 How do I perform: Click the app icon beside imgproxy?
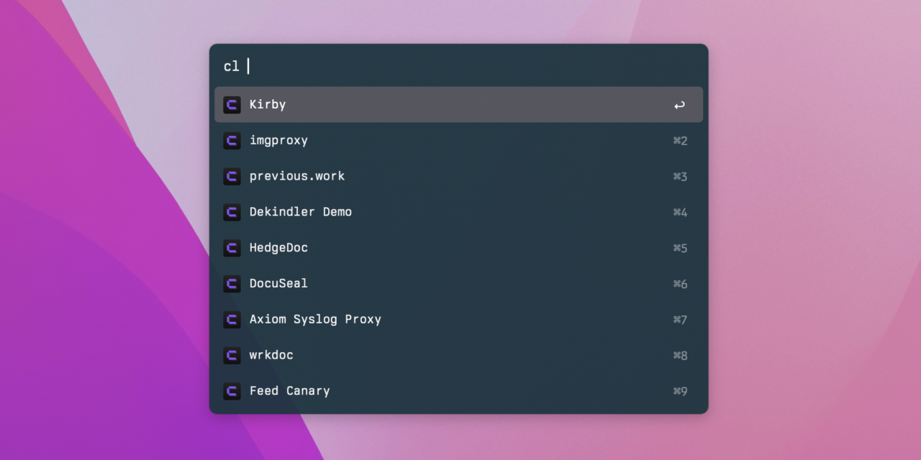pos(232,141)
